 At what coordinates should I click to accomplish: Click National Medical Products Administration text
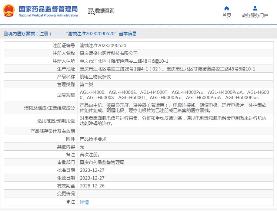pyautogui.click(x=48, y=16)
